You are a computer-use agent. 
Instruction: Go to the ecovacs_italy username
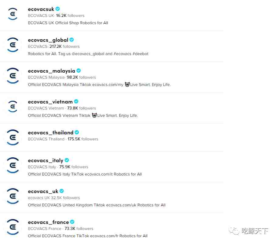[46, 160]
